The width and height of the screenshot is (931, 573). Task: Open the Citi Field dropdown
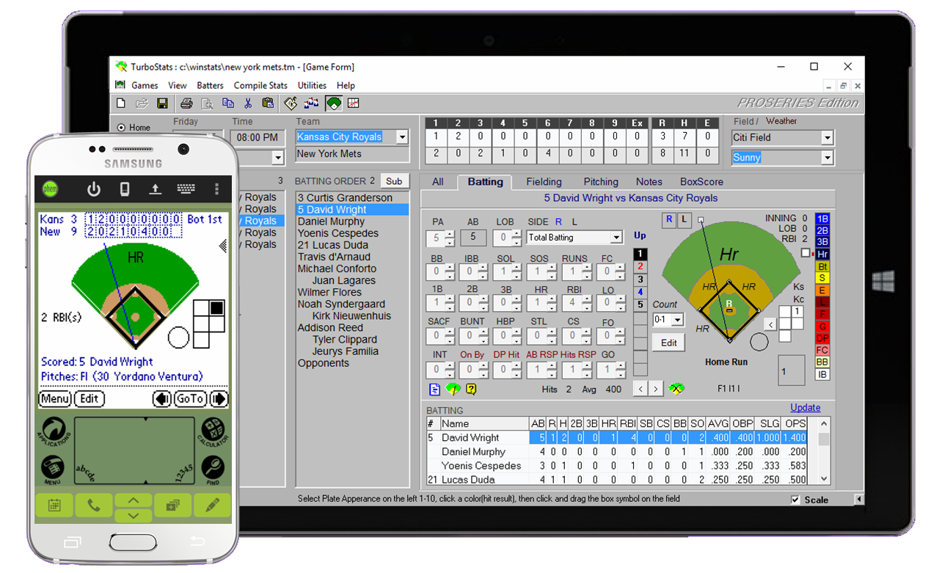pyautogui.click(x=828, y=138)
